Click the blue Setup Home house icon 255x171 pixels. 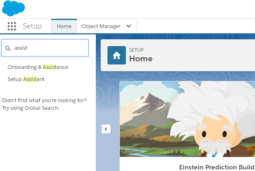pyautogui.click(x=117, y=55)
